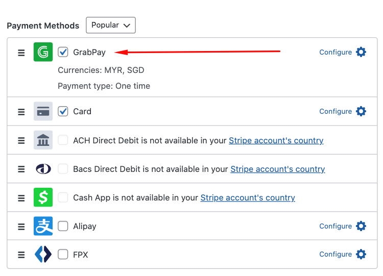Open Stripe account's country link for ACH
The height and width of the screenshot is (276, 383).
point(276,140)
